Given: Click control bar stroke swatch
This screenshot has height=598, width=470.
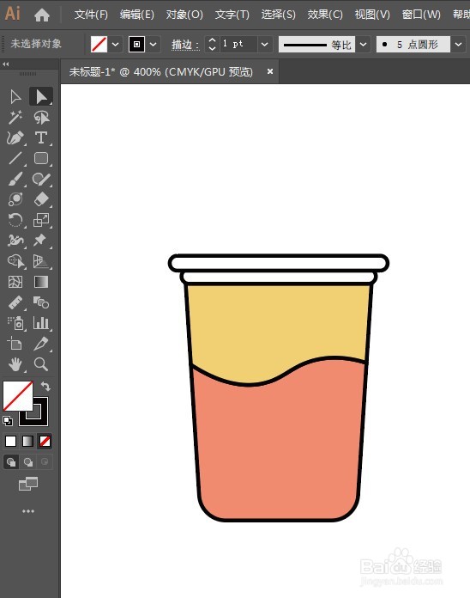Looking at the screenshot, I should point(137,44).
